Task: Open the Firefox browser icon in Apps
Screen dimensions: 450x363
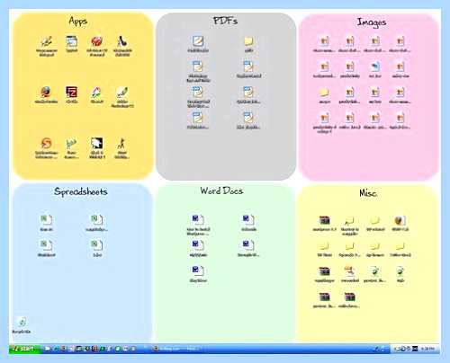Action: point(46,92)
